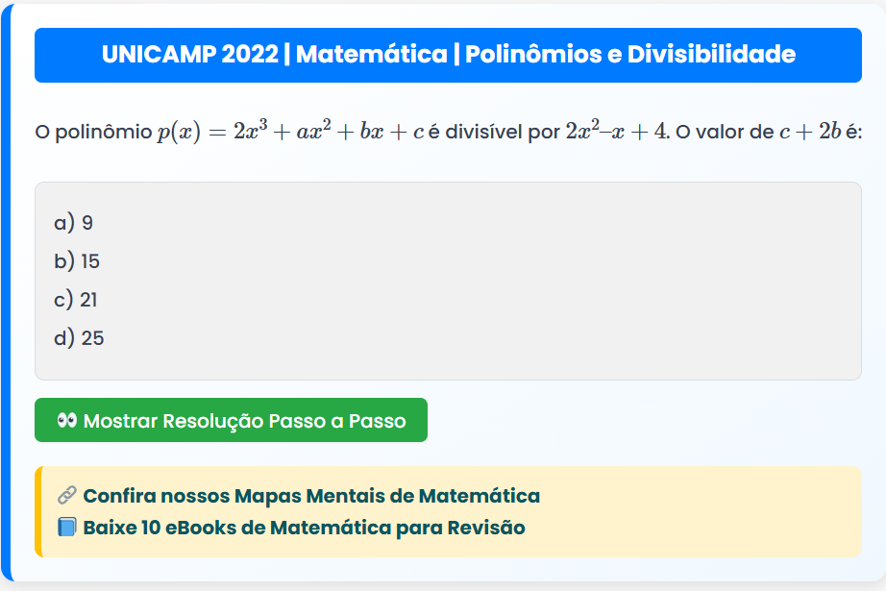
Task: Select answer option a) 9
Action: (74, 223)
